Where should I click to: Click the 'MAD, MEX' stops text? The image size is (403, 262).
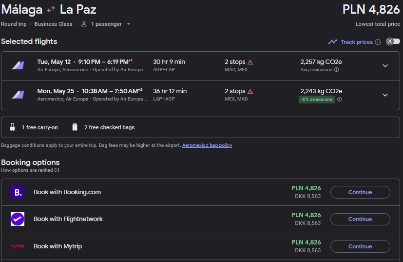pos(236,70)
